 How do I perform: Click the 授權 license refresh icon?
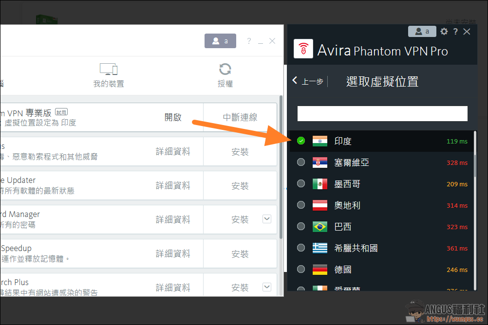pos(225,69)
